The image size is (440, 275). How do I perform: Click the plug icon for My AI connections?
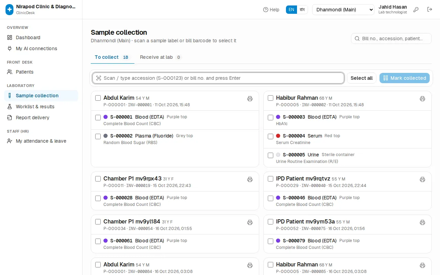tap(10, 48)
